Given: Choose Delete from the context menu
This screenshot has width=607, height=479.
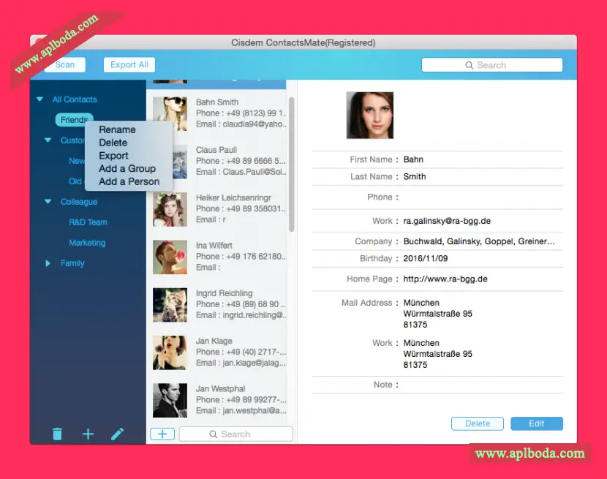Looking at the screenshot, I should pyautogui.click(x=113, y=143).
